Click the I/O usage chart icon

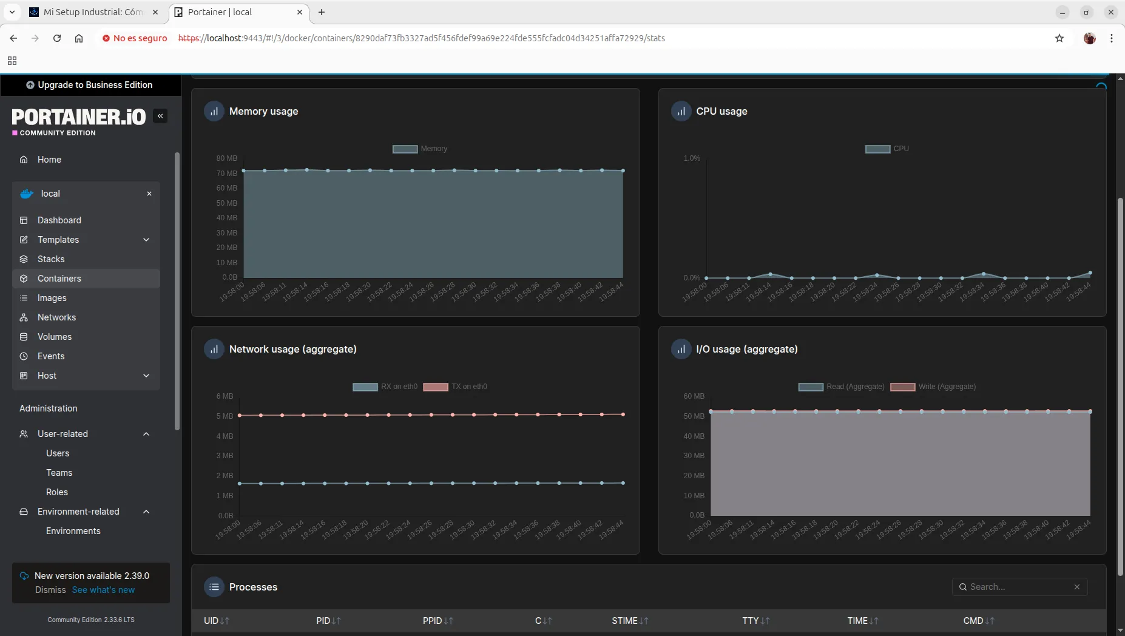(x=681, y=349)
